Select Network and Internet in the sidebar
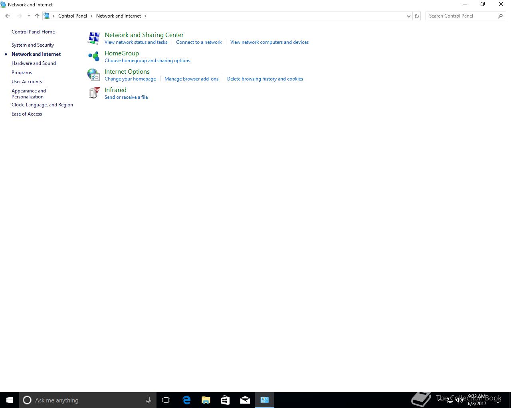The image size is (511, 408). [36, 54]
